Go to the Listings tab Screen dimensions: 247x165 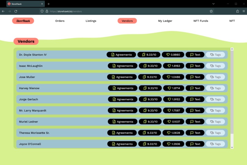[91, 21]
